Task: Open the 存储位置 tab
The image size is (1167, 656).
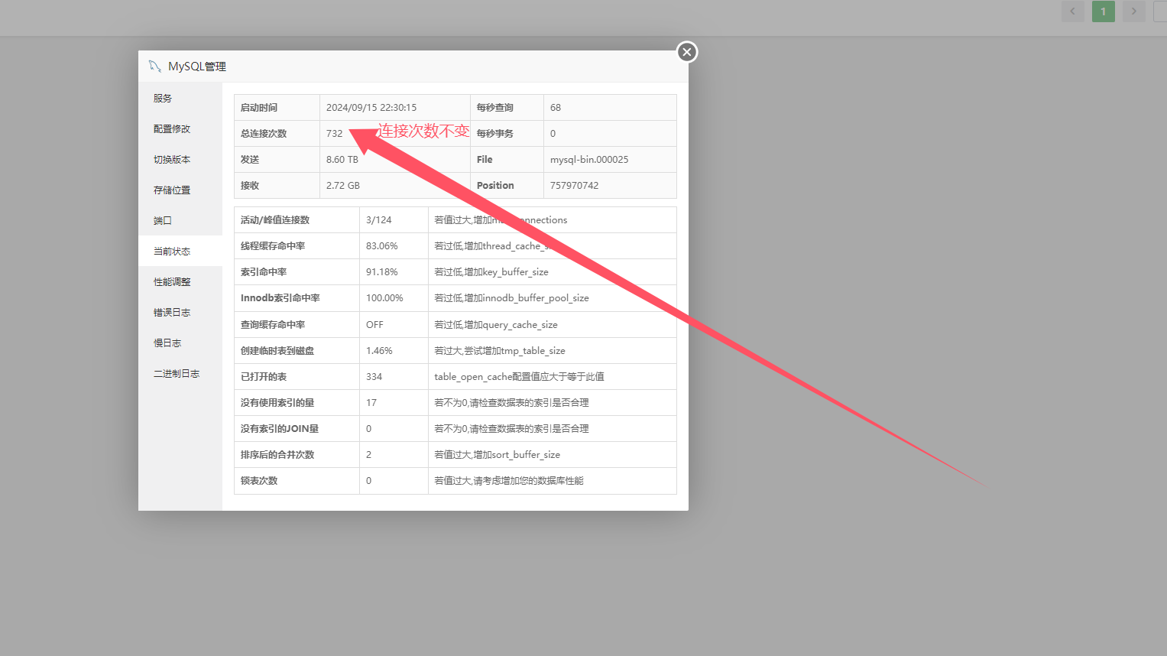Action: 180,190
